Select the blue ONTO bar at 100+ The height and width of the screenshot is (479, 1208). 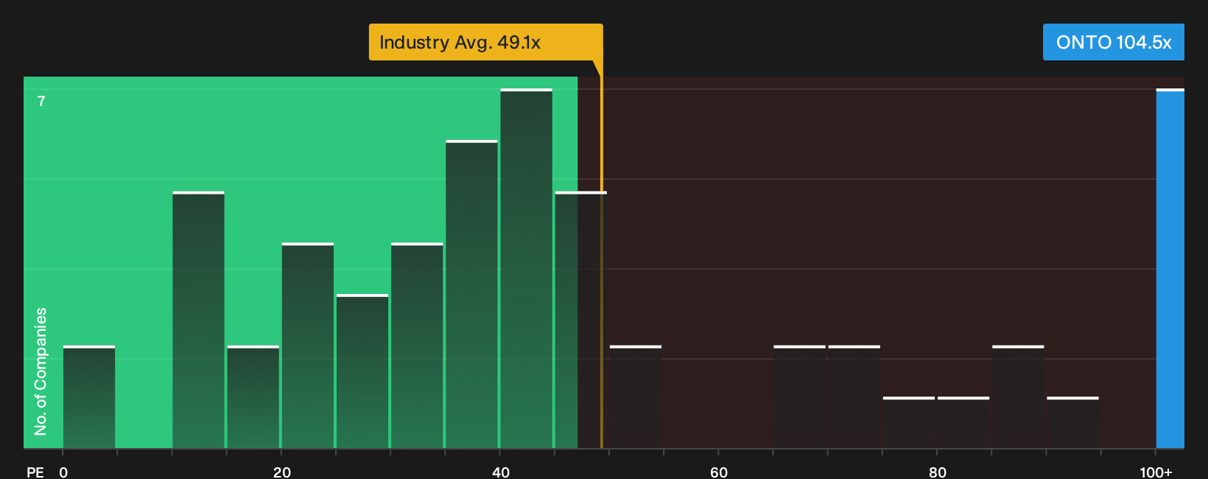[x=1170, y=269]
